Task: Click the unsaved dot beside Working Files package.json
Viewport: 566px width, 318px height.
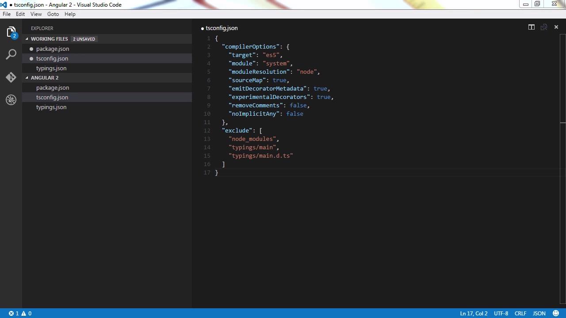Action: click(31, 49)
